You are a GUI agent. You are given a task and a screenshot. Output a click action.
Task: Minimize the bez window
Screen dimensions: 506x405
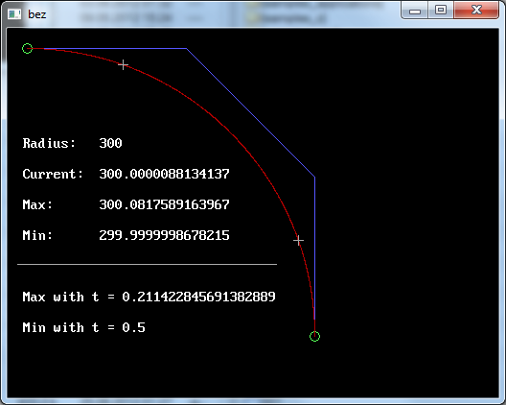tap(415, 11)
